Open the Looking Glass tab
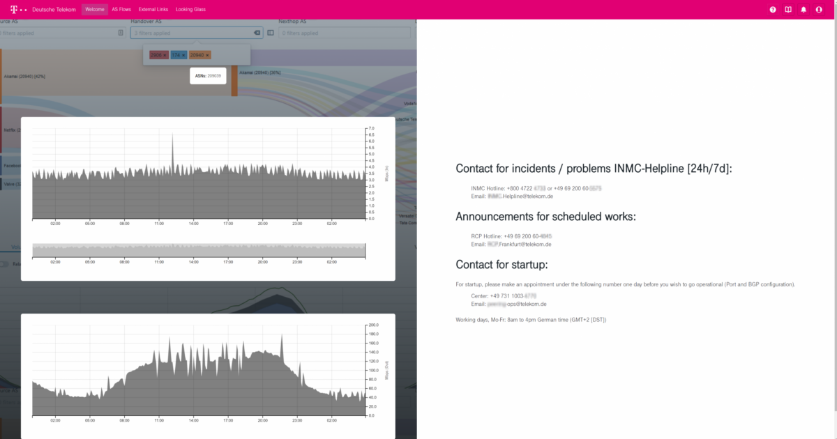 point(191,9)
